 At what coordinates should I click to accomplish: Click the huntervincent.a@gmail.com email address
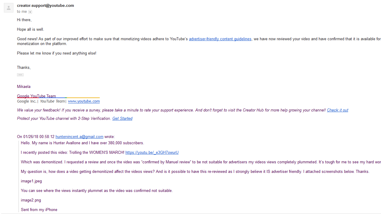79,137
